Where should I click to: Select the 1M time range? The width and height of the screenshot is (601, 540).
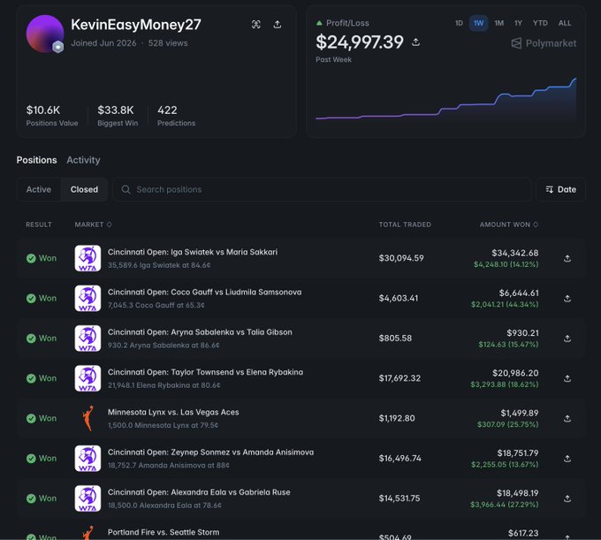point(498,23)
